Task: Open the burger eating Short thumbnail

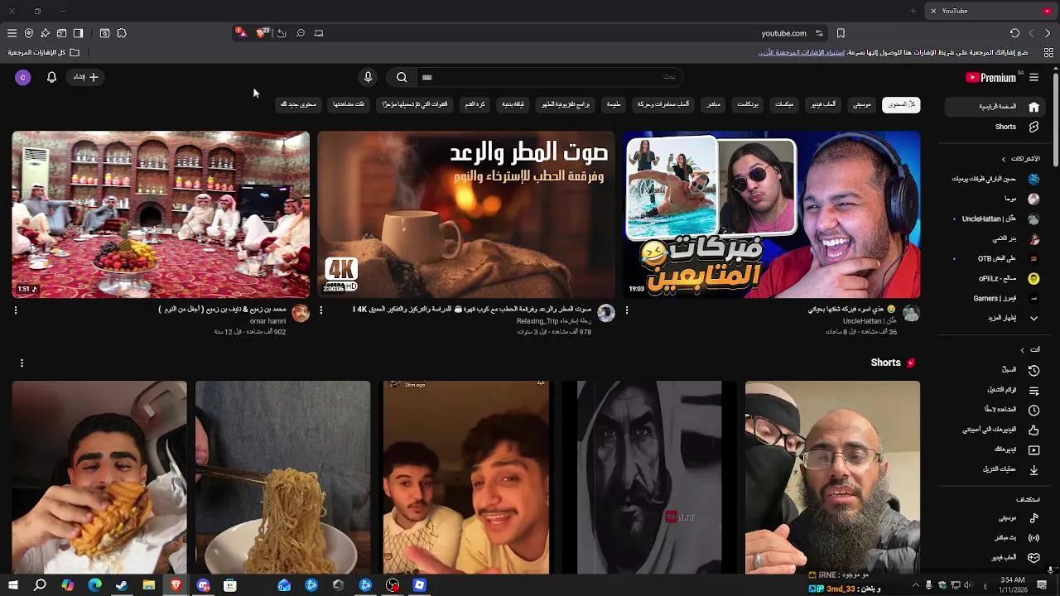Action: (x=99, y=478)
